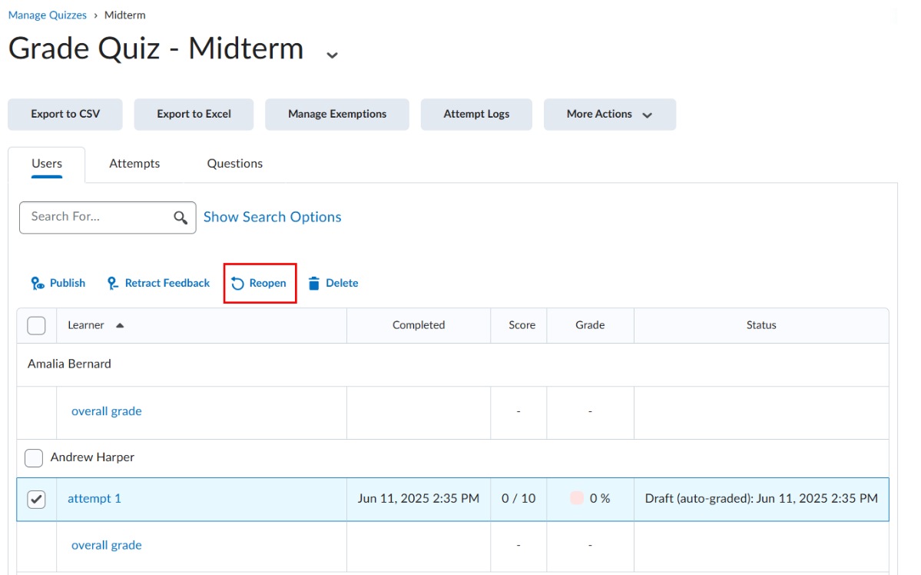Click the pink grade color swatch
The width and height of the screenshot is (921, 575).
tap(576, 498)
